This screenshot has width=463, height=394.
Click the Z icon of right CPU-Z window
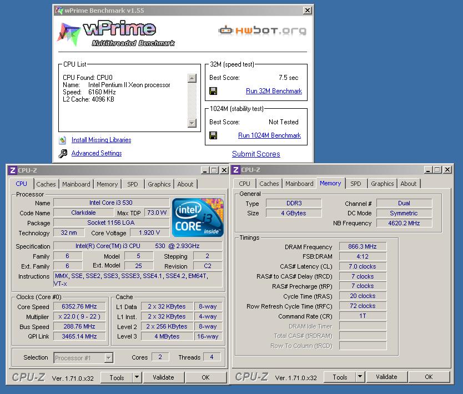coord(235,170)
